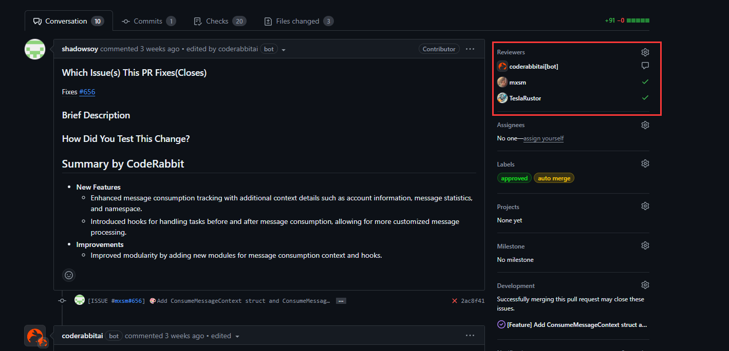Image resolution: width=729 pixels, height=351 pixels.
Task: Click the conversation speech icon on Conversation tab
Action: pos(37,21)
